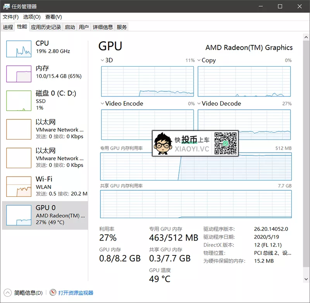Open the 选项(O) menu
This screenshot has width=310, height=303.
31,17
